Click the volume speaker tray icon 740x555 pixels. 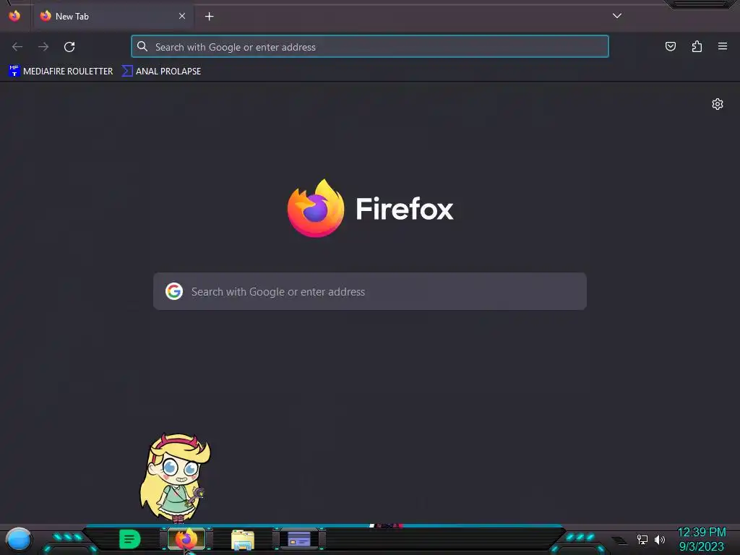(x=660, y=539)
